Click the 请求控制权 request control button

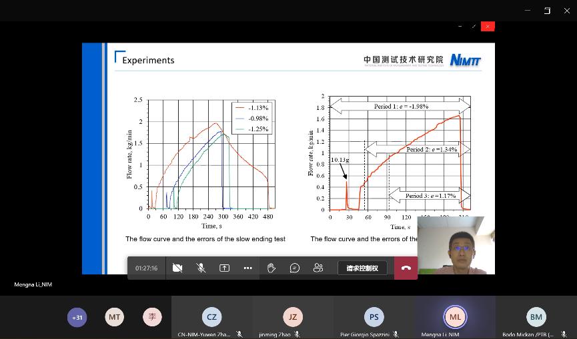[x=362, y=268]
